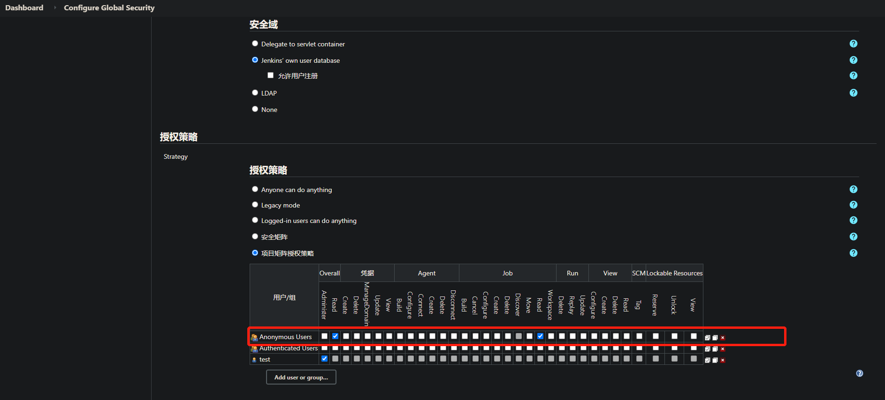Toggle Lockable Resources Reserve for Anonymous Users
The width and height of the screenshot is (885, 400).
click(656, 336)
